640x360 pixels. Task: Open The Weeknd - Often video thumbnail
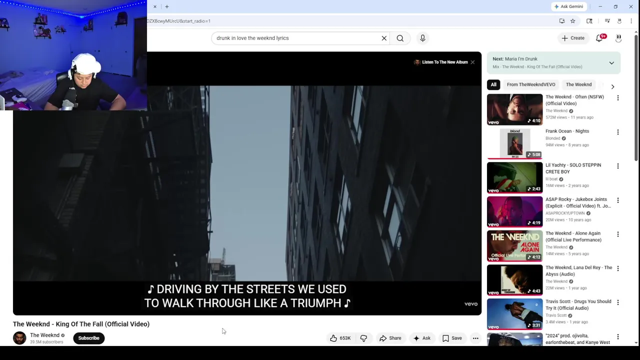[x=514, y=109]
